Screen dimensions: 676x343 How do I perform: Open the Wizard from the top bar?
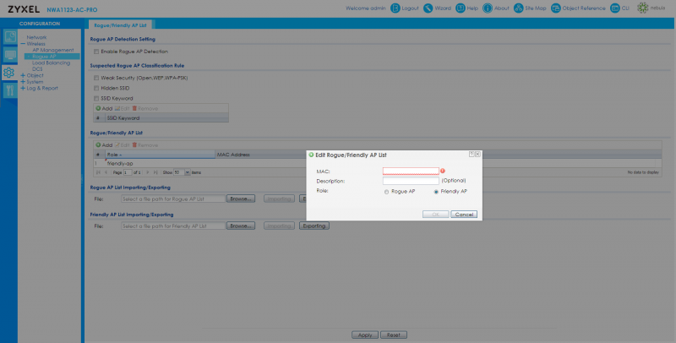(x=428, y=8)
